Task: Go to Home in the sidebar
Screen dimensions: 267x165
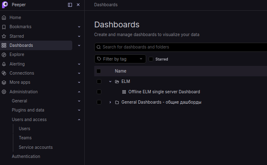Action: point(15,17)
